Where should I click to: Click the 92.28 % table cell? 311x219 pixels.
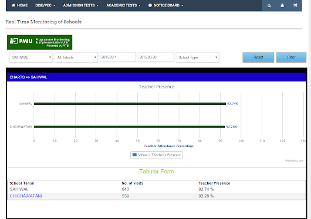pos(206,196)
